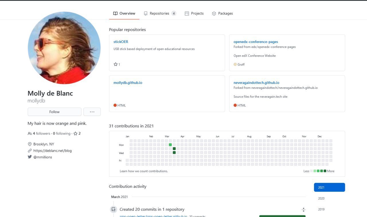Click the 31 contributions in 2021 heading
Screen dimensions: 367x217
pos(131,126)
